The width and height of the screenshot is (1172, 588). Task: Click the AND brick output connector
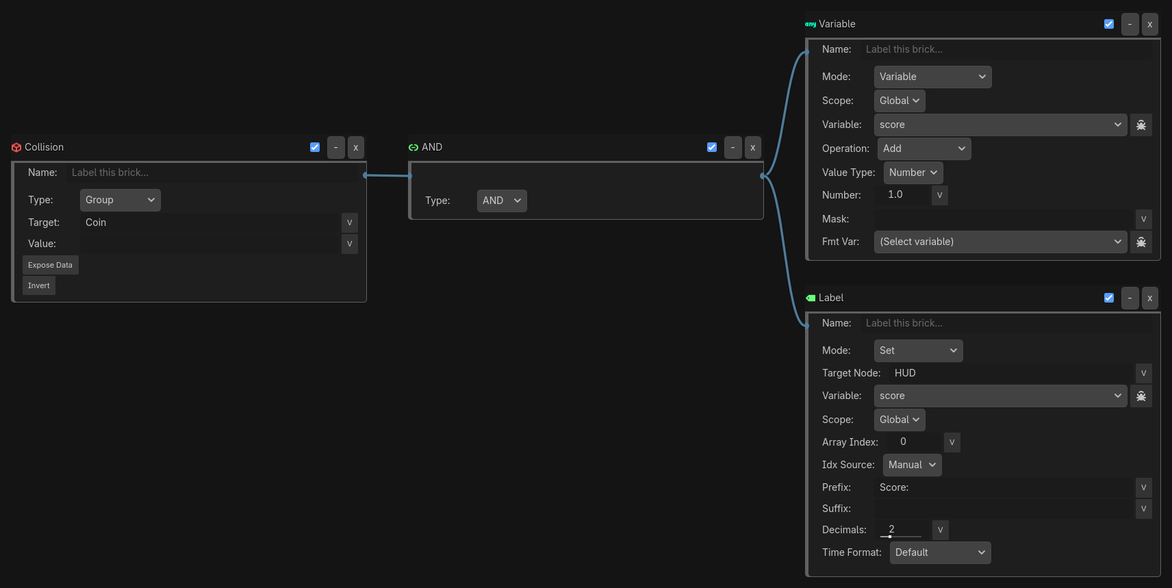(x=762, y=176)
